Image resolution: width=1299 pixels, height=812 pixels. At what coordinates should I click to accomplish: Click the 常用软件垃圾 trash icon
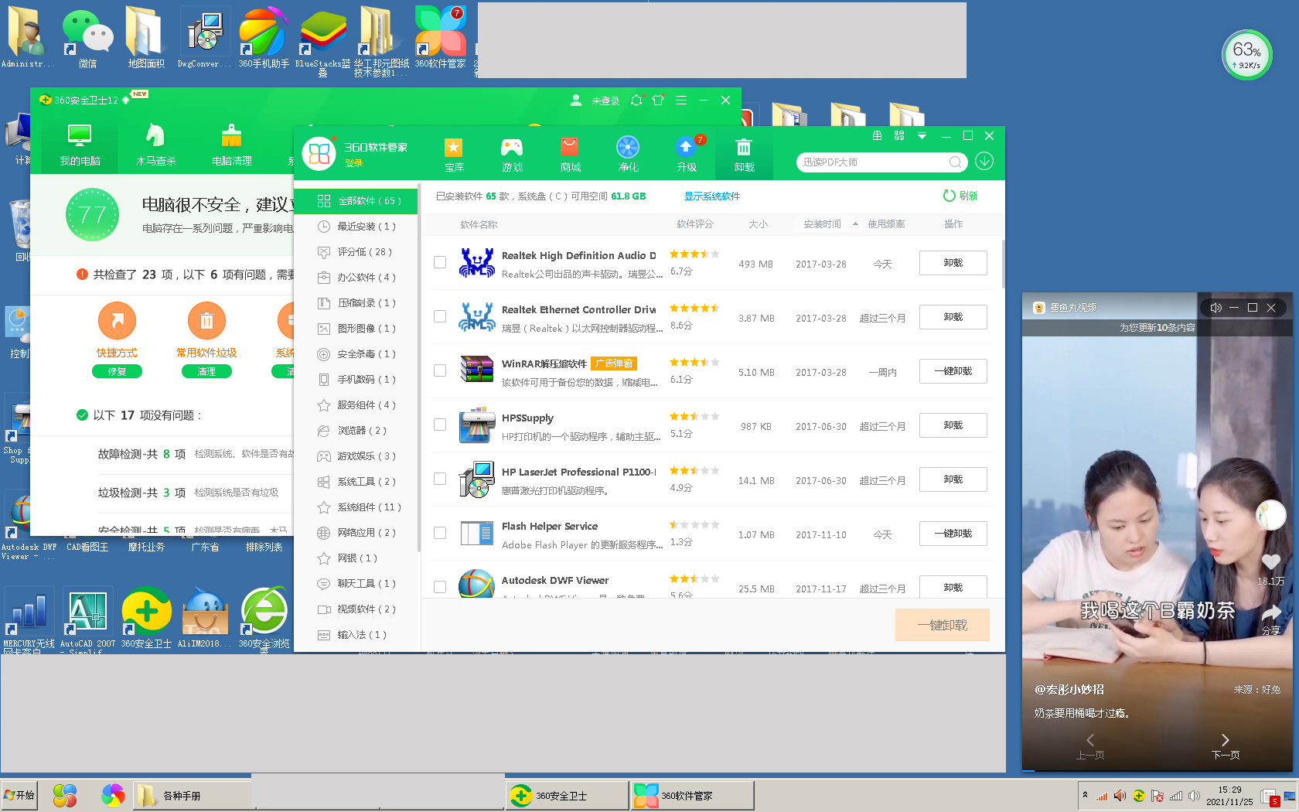click(x=206, y=320)
